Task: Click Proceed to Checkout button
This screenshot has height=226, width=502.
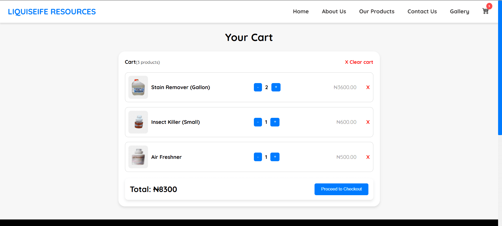Action: pos(341,189)
